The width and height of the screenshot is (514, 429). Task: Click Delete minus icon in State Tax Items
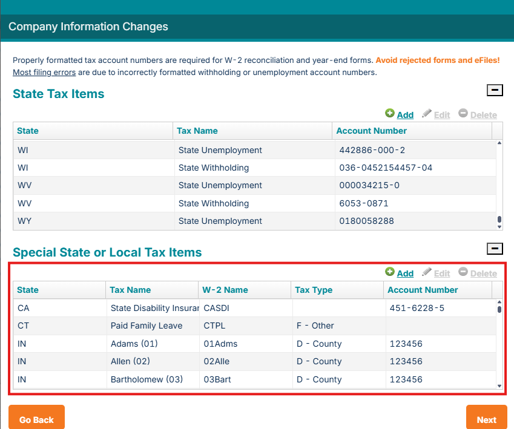pos(463,113)
